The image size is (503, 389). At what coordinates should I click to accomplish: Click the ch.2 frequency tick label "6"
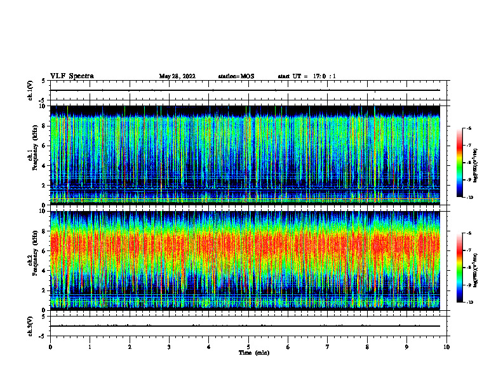[x=44, y=251]
